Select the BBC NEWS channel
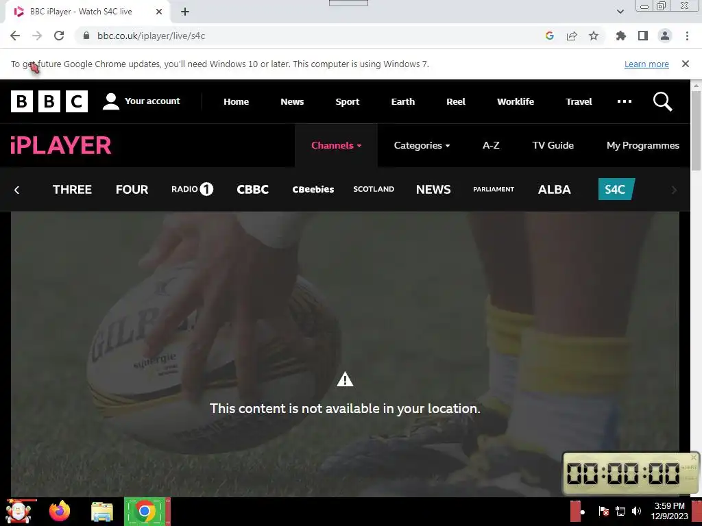The width and height of the screenshot is (702, 526). pos(433,189)
